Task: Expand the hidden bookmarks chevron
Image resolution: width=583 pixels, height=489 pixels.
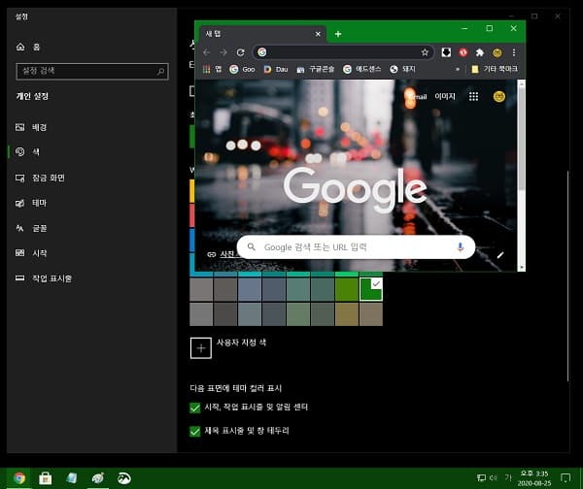Action: 458,69
